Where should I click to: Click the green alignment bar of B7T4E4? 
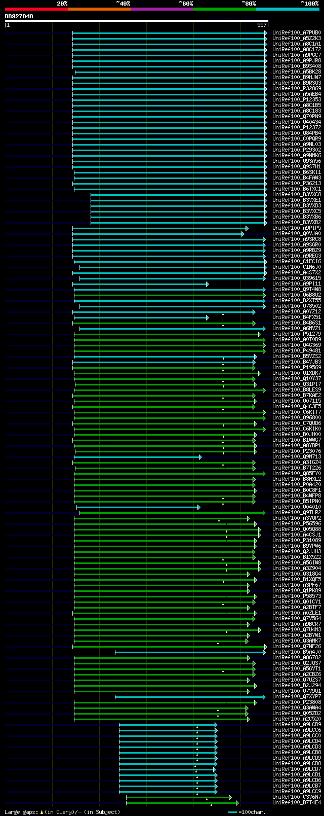click(x=182, y=803)
